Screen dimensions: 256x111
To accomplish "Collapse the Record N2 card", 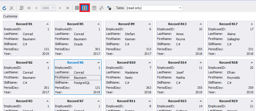I will click(x=48, y=62).
